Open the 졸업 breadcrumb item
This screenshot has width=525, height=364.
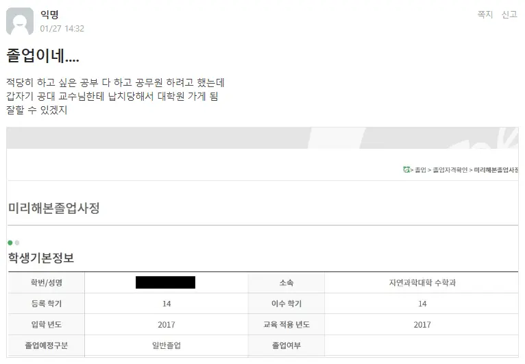(x=420, y=169)
